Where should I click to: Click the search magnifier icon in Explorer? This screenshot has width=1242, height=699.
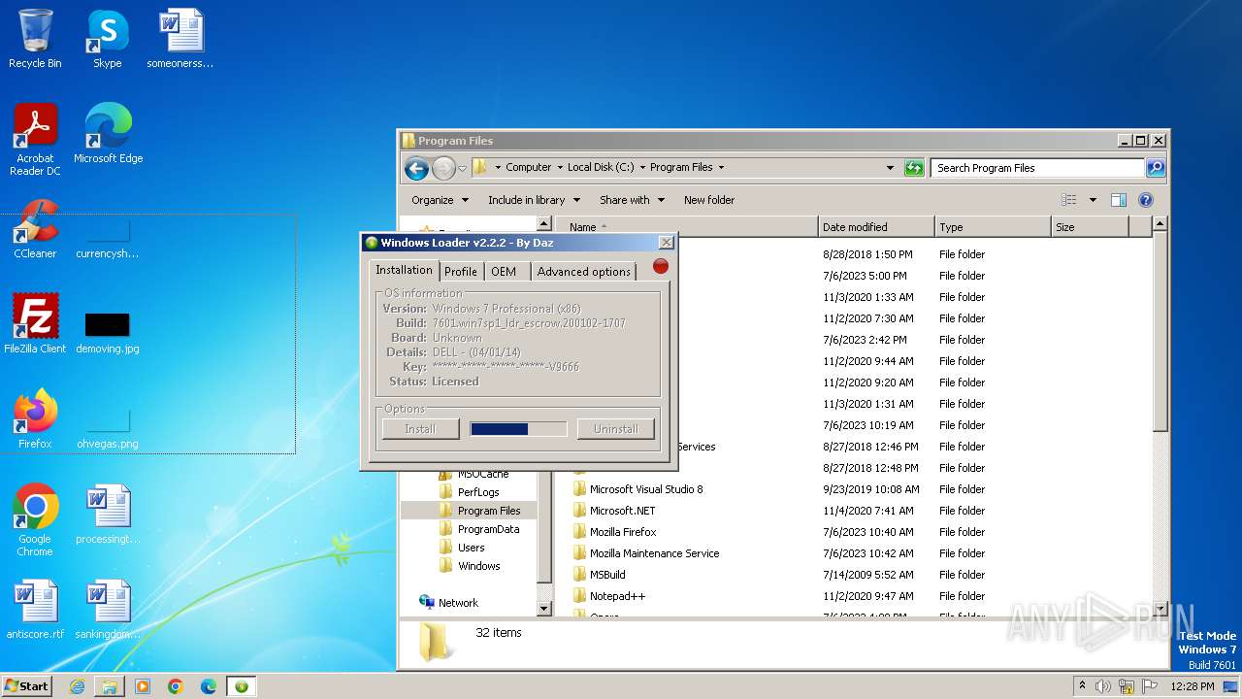pyautogui.click(x=1155, y=168)
